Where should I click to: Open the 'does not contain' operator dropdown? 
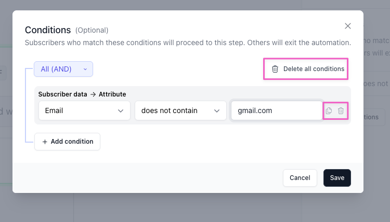[x=180, y=110]
